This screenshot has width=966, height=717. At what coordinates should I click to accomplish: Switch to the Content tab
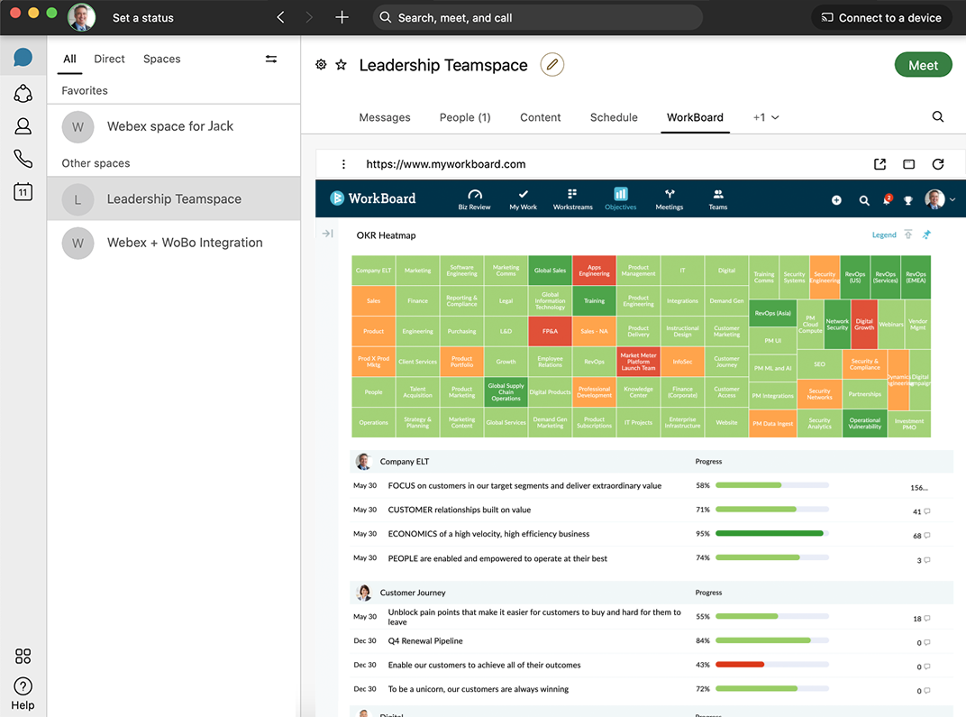541,117
